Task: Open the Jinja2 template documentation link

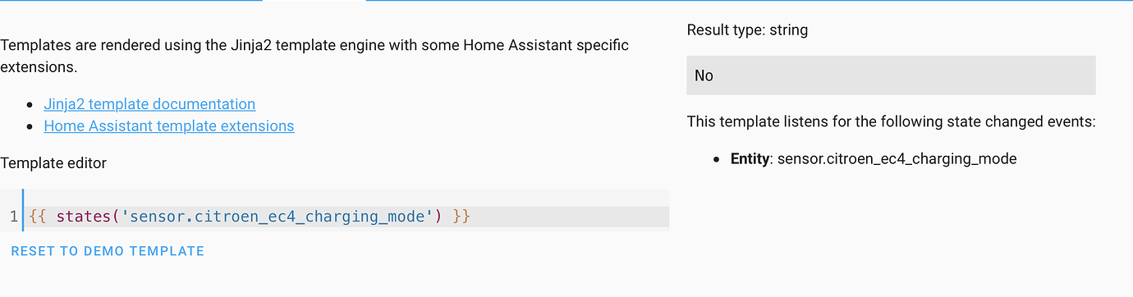Action: click(149, 104)
